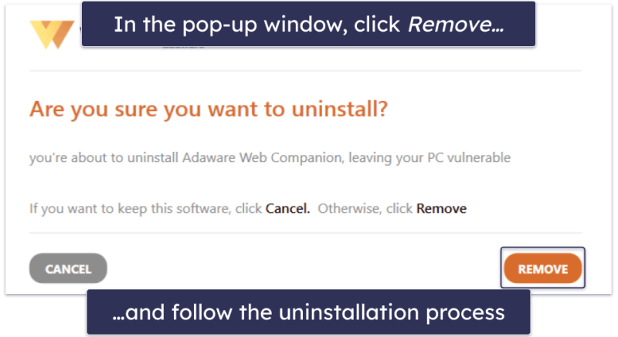
Task: Click "Adaware Web Companion" product name text
Action: pos(263,158)
